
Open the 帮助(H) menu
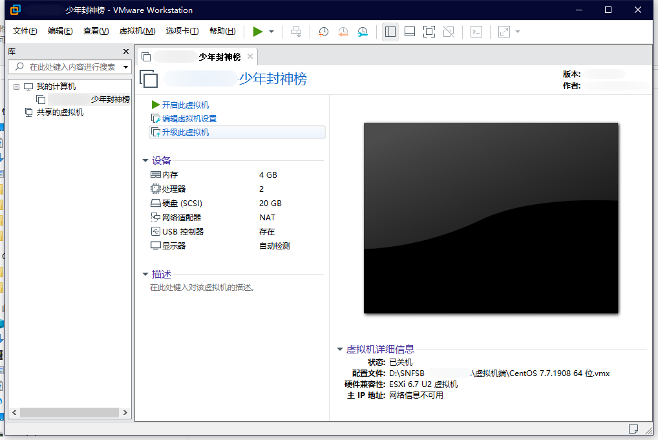tap(222, 31)
